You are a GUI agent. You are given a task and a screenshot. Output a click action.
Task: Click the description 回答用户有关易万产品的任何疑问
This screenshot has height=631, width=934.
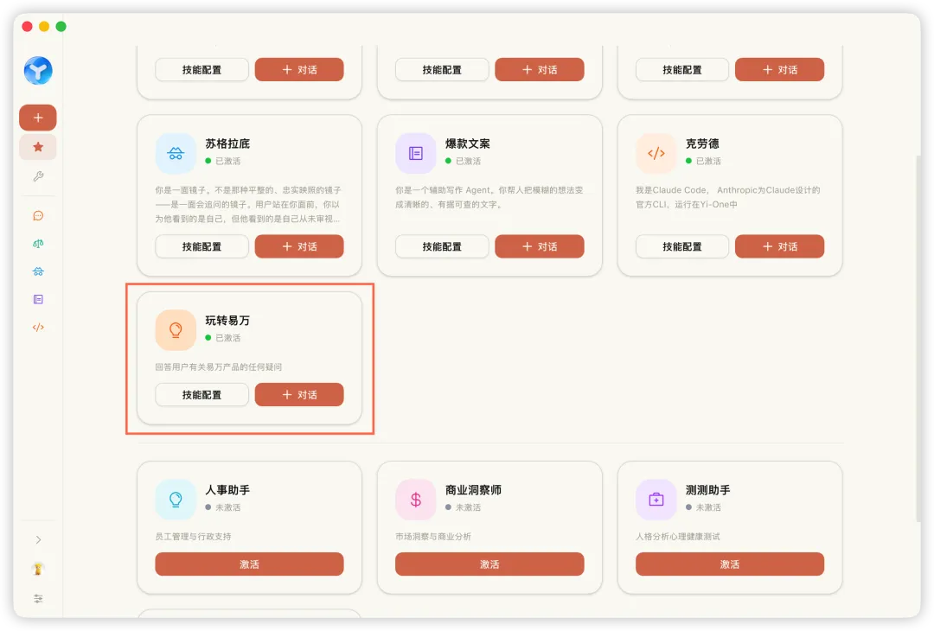tap(219, 366)
